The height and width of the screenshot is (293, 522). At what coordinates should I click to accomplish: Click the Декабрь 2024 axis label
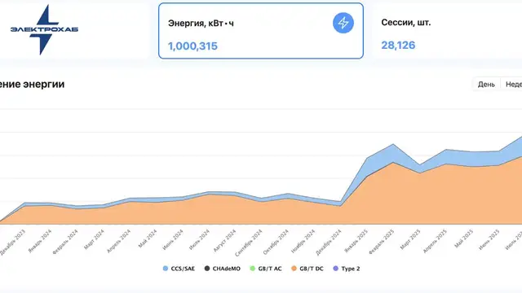329,243
